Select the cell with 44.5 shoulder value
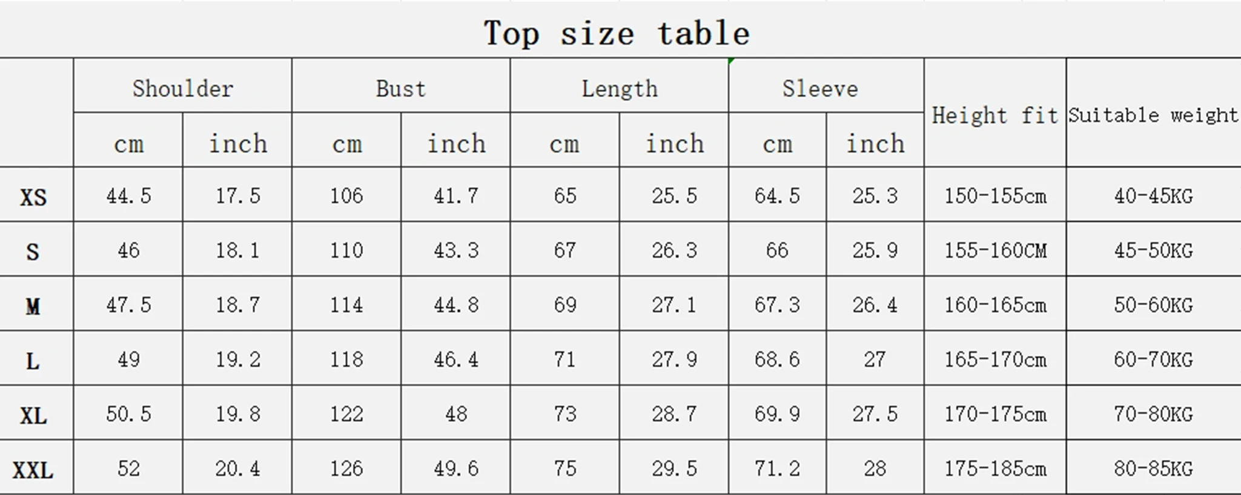 [x=128, y=195]
